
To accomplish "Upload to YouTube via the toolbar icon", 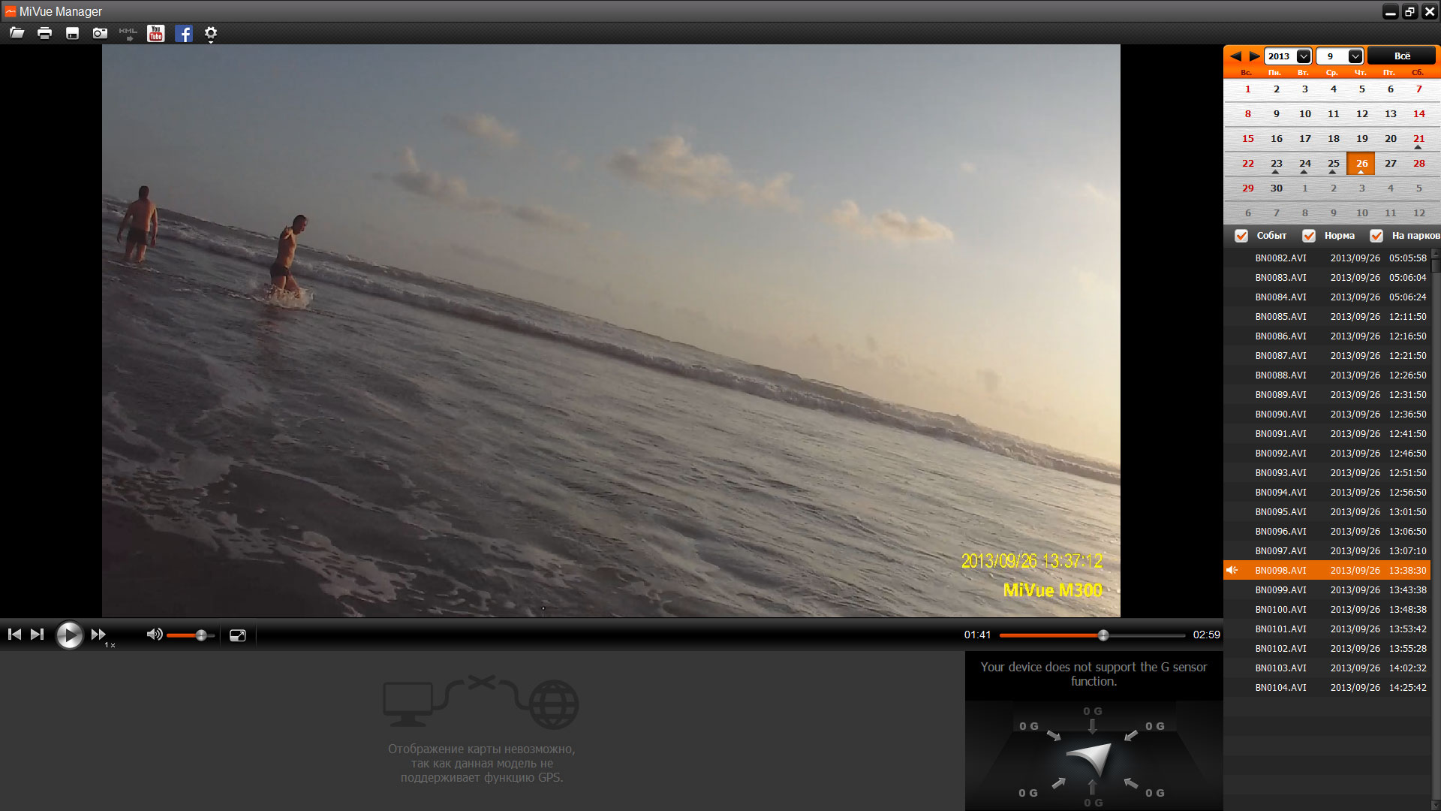I will point(155,33).
